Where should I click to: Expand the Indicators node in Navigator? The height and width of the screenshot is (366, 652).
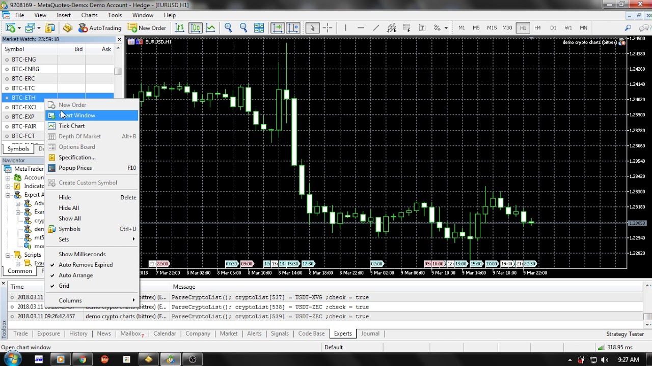[8, 187]
